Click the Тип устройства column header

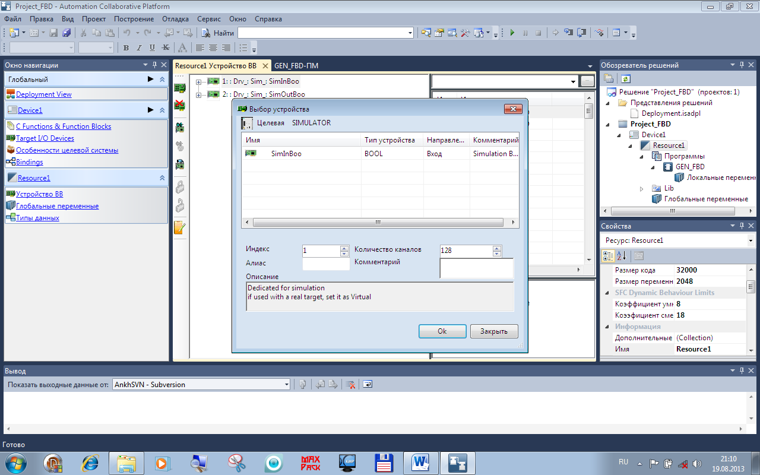point(392,140)
